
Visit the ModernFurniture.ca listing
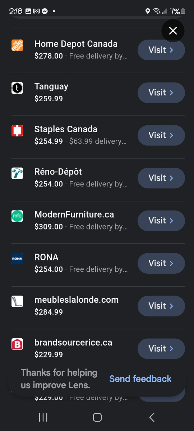tap(161, 221)
